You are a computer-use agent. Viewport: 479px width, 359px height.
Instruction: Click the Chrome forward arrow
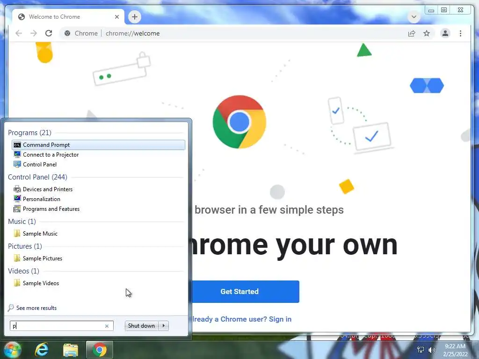pos(34,33)
